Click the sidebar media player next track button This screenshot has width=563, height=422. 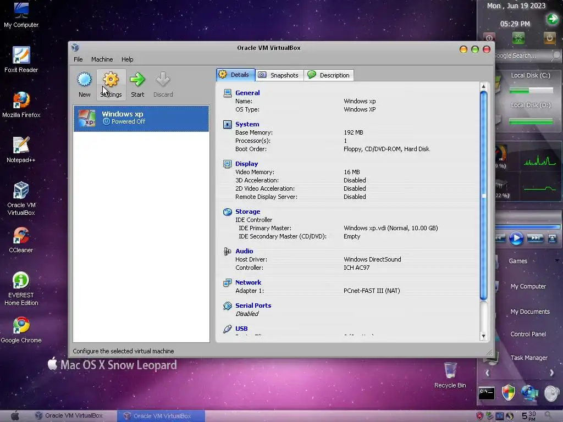[x=535, y=238]
